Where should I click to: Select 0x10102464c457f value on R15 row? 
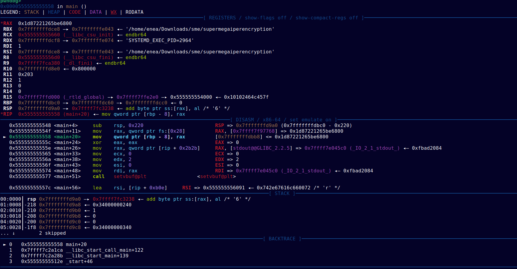pos(246,97)
